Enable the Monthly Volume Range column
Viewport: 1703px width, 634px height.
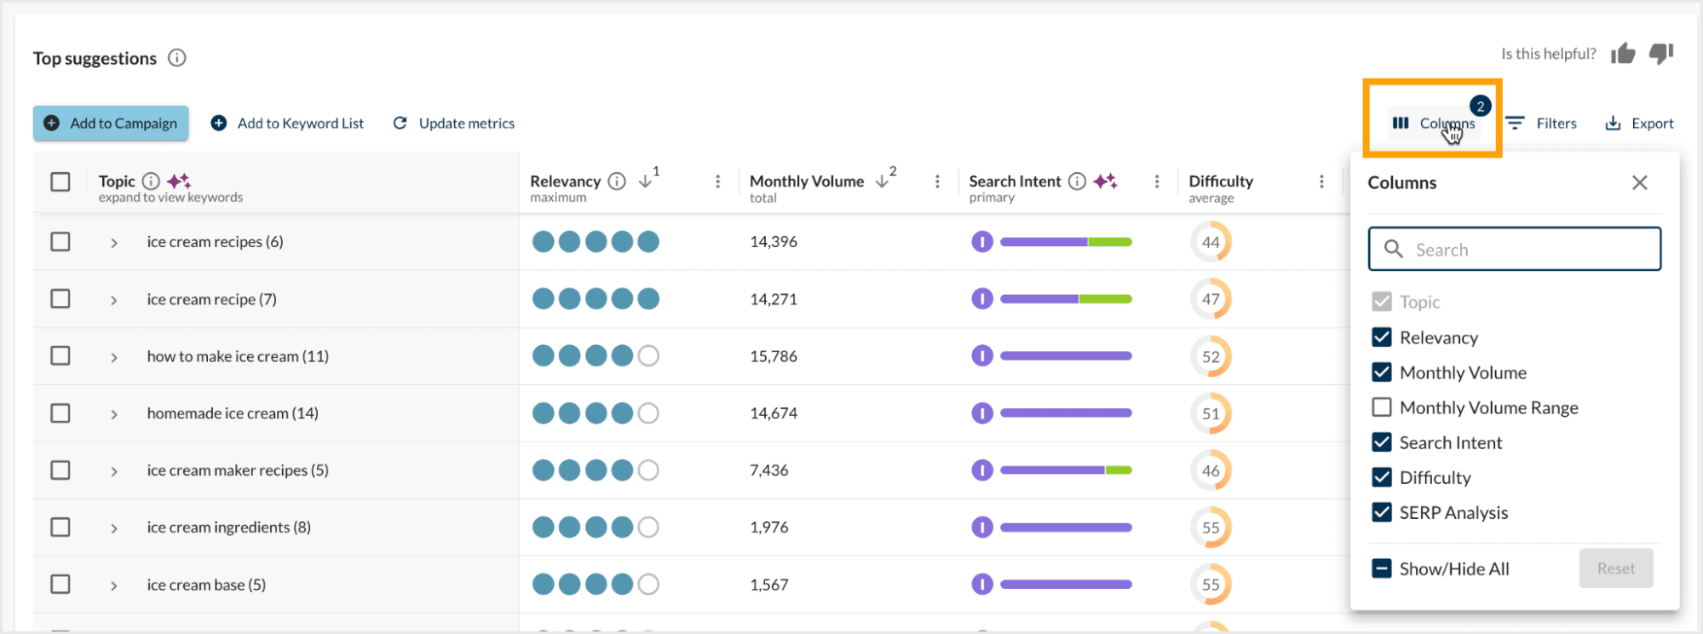tap(1382, 407)
